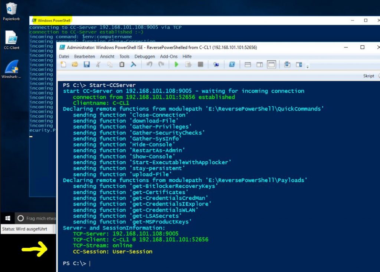Screen dimensions: 380x272
Task: Open the Ansicht menu
Action: click(107, 56)
